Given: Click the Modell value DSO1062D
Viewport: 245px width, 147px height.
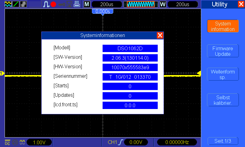Looking at the screenshot, I should (x=130, y=48).
